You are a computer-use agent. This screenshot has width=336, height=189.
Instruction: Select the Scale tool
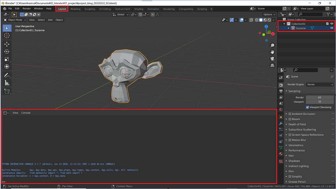(7, 59)
